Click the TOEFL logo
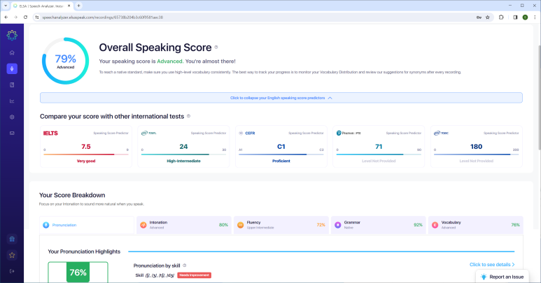541x283 pixels. (148, 133)
